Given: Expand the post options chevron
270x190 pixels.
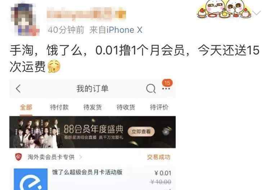Looking at the screenshot, I should (x=257, y=13).
